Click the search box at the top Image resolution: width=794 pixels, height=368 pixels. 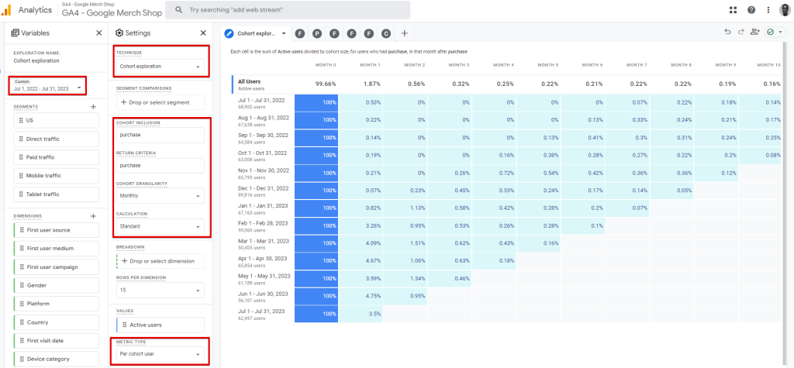coord(288,9)
